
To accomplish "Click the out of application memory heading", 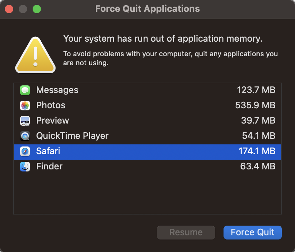I will 163,39.
